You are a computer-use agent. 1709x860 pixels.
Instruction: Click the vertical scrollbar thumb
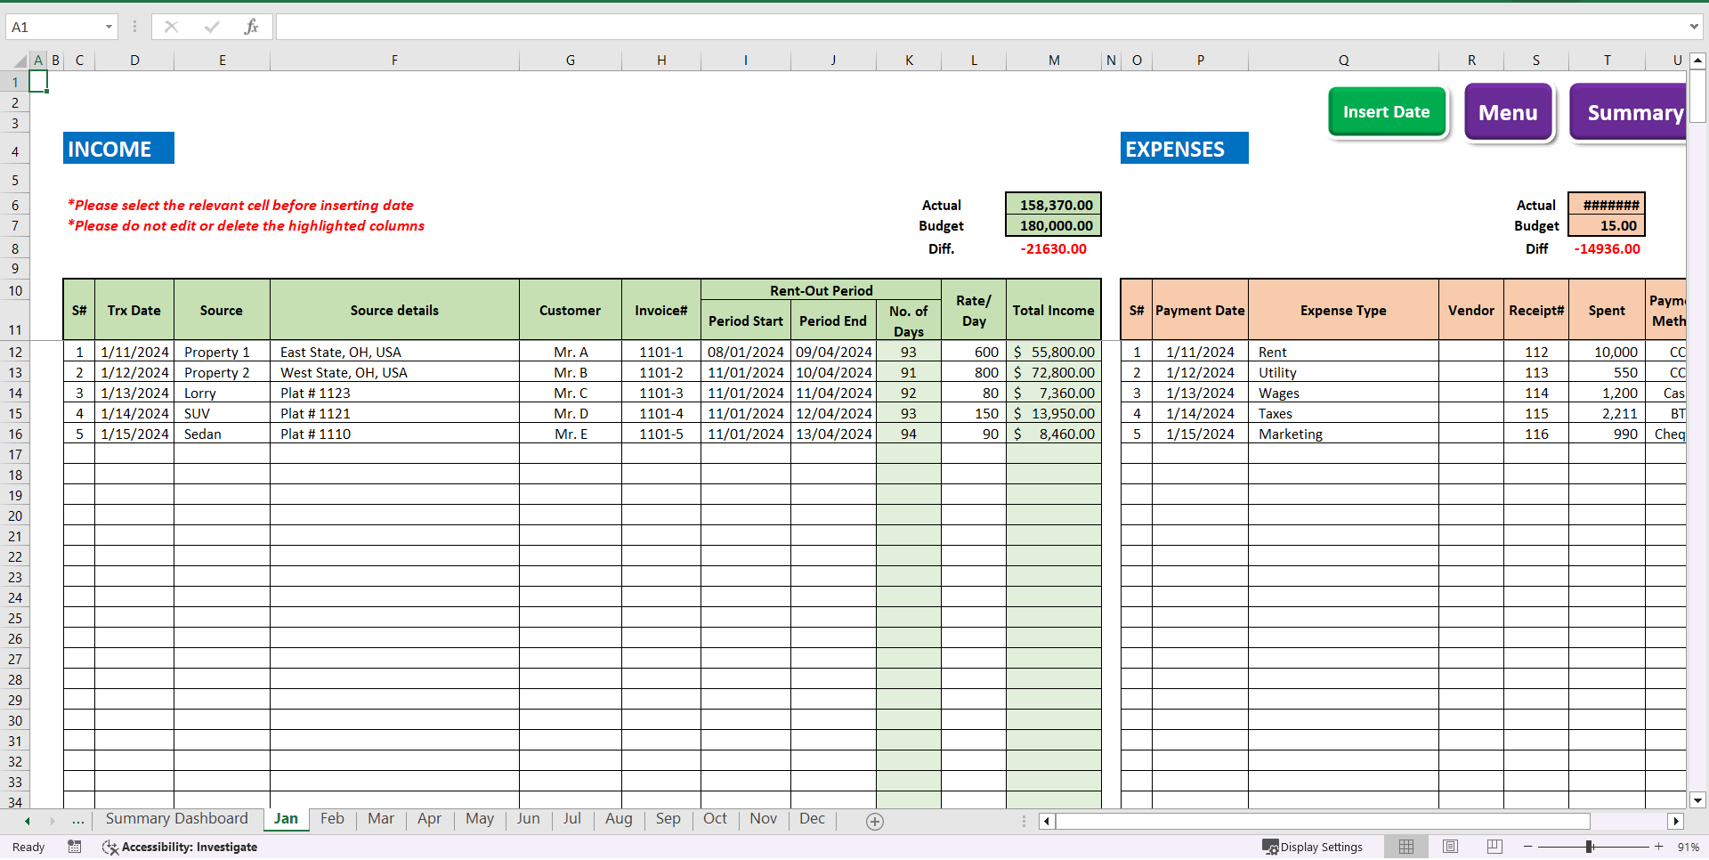1697,96
